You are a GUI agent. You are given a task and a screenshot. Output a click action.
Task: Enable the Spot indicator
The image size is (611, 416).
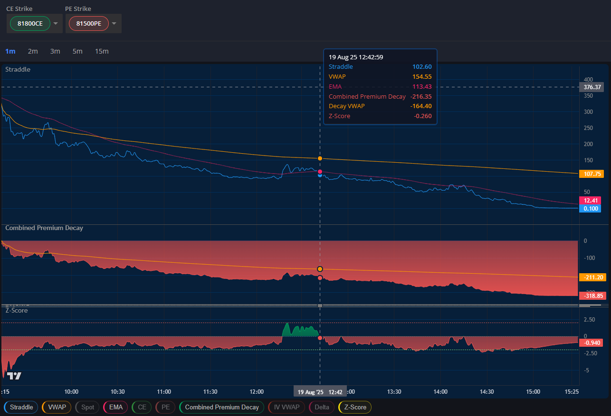pyautogui.click(x=87, y=407)
